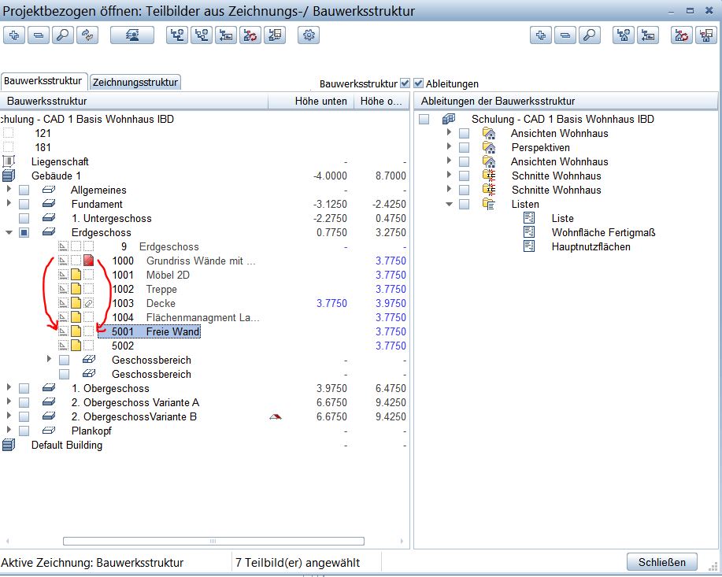Screen dimensions: 722x577
Task: Click the right toolbar minus collapse icon
Action: point(565,35)
